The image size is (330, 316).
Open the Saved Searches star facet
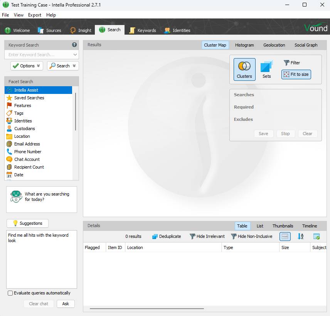click(38, 98)
